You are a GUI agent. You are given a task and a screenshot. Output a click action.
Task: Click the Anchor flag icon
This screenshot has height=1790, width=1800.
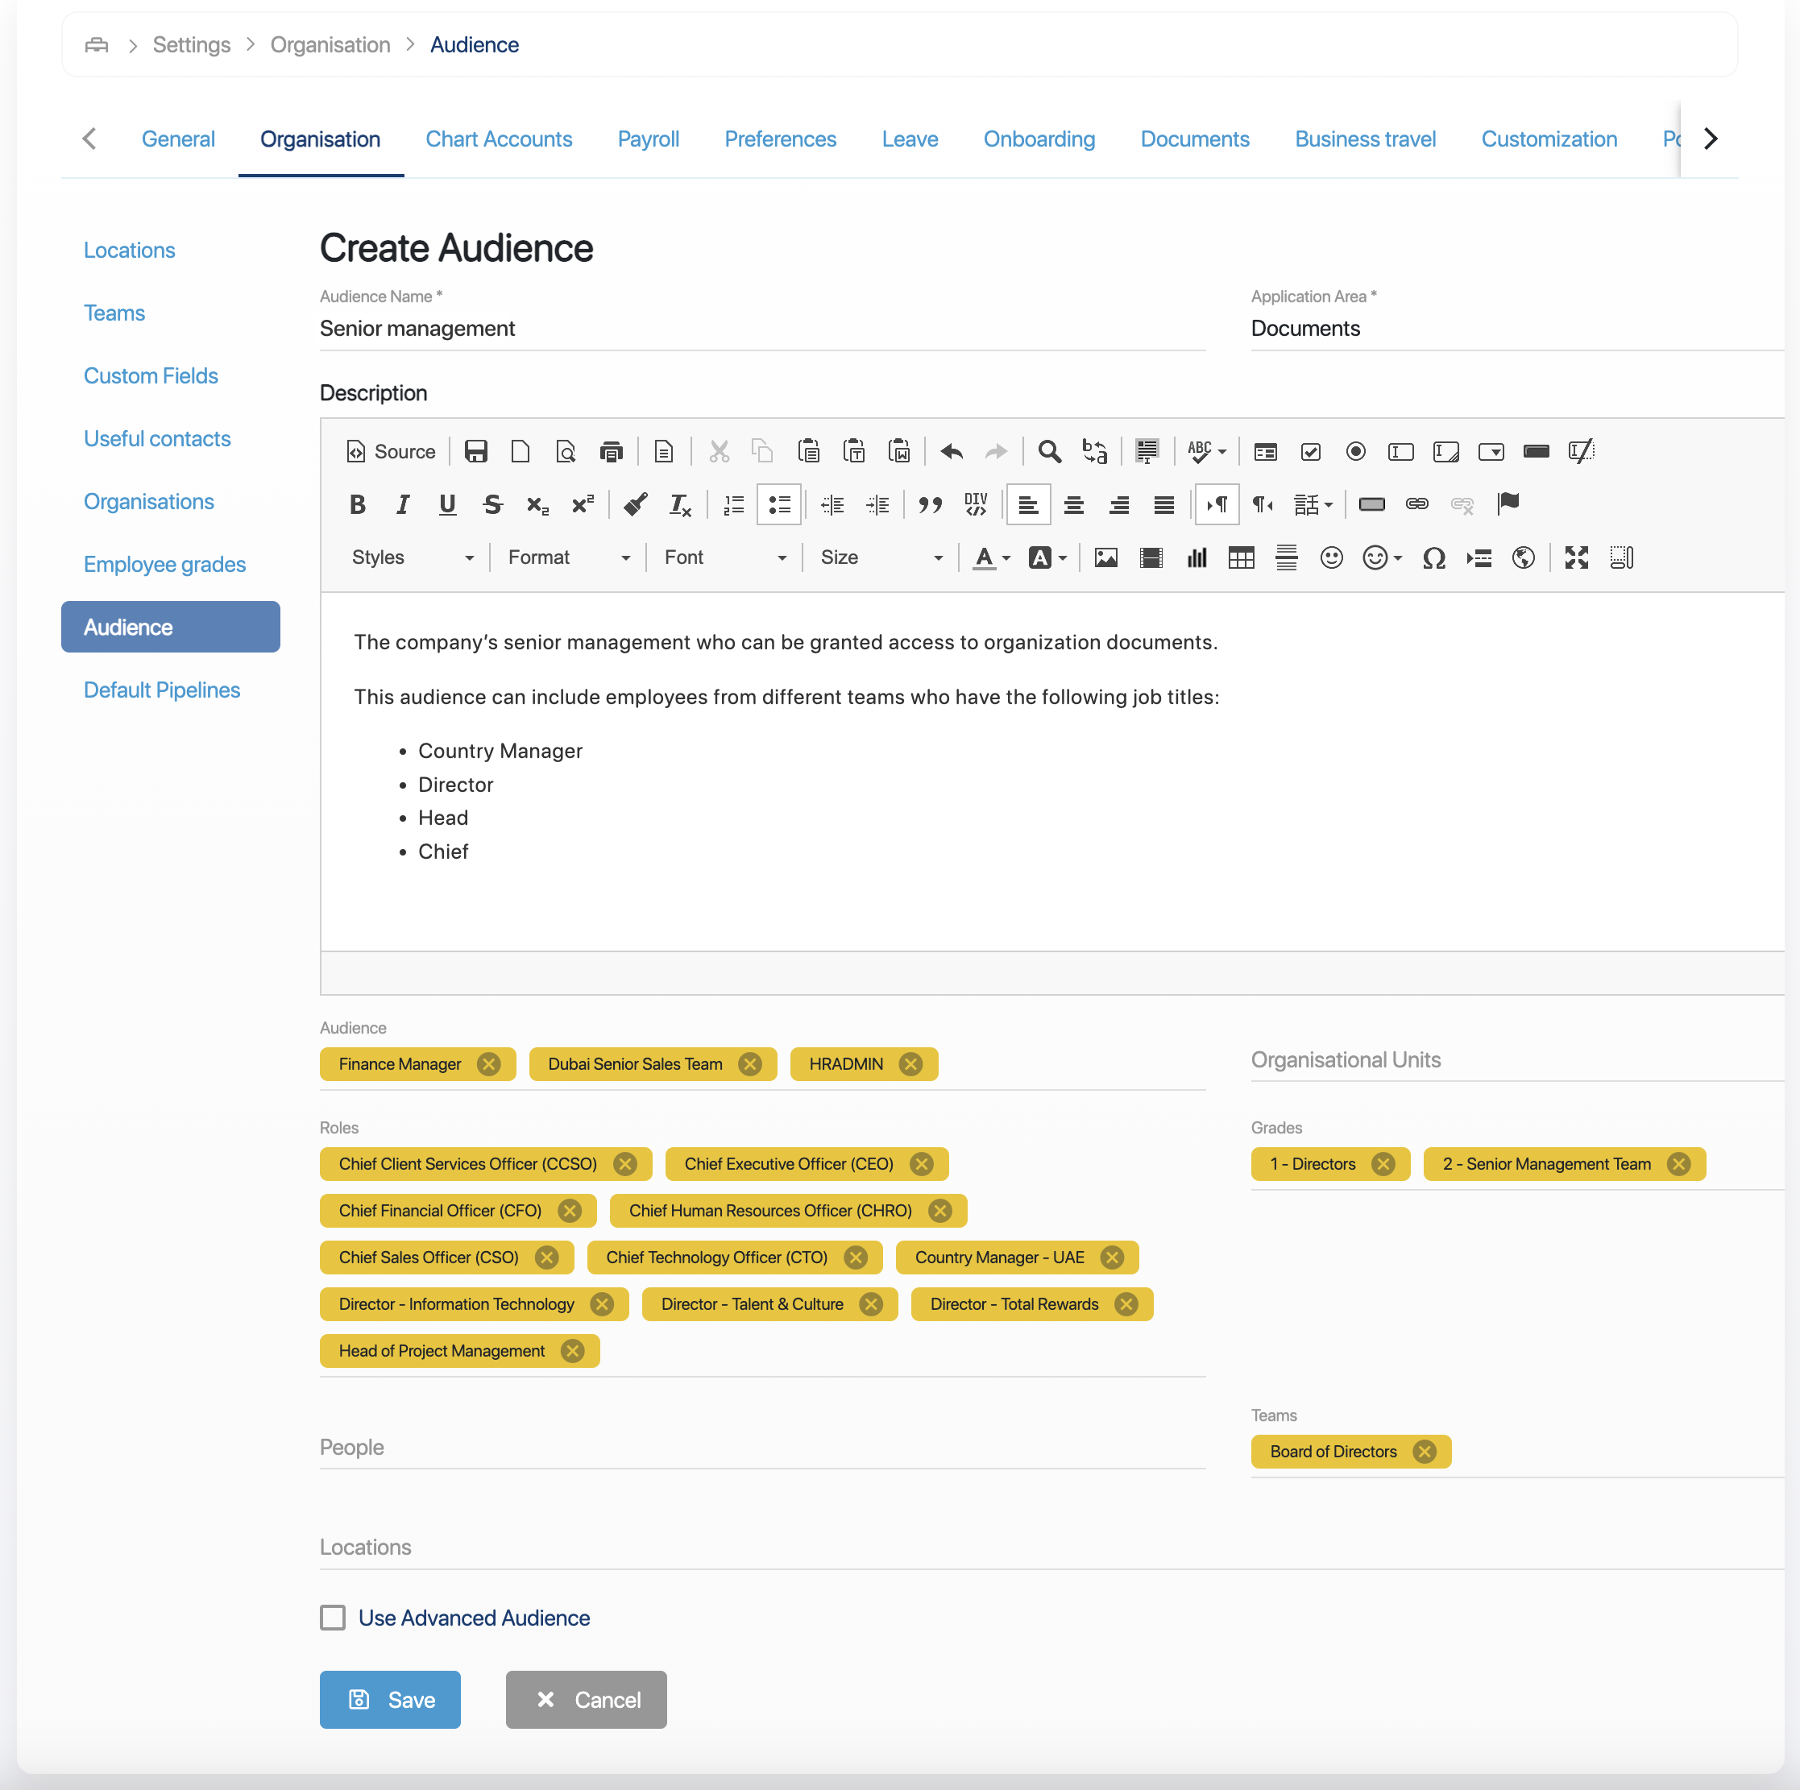click(1508, 505)
